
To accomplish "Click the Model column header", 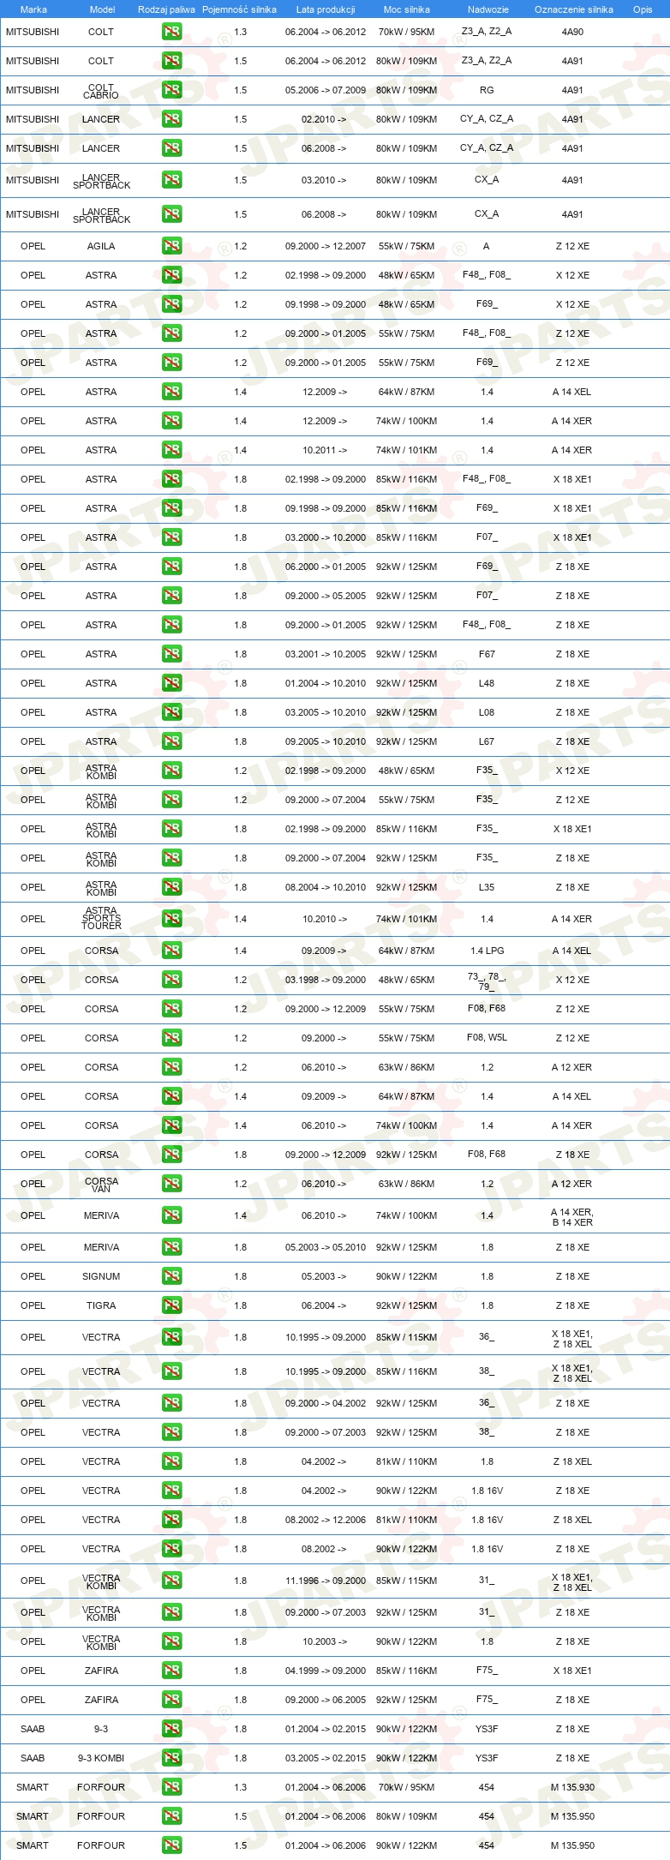I will 103,9.
